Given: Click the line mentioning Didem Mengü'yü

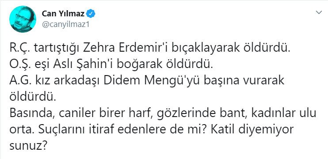Looking at the screenshot, I should coord(147,81).
